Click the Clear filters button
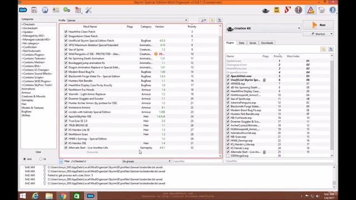The image size is (356, 200). pos(38,152)
